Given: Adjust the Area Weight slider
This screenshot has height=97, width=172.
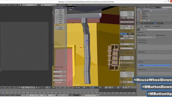Looking at the screenshot, I should 60,80.
